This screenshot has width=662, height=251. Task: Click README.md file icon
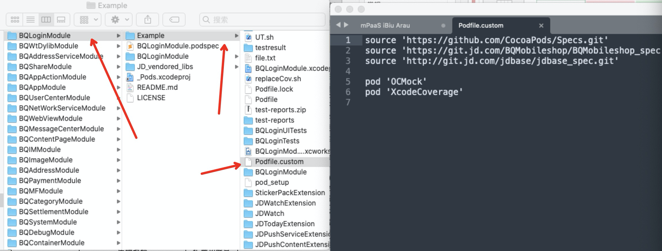[x=130, y=88]
